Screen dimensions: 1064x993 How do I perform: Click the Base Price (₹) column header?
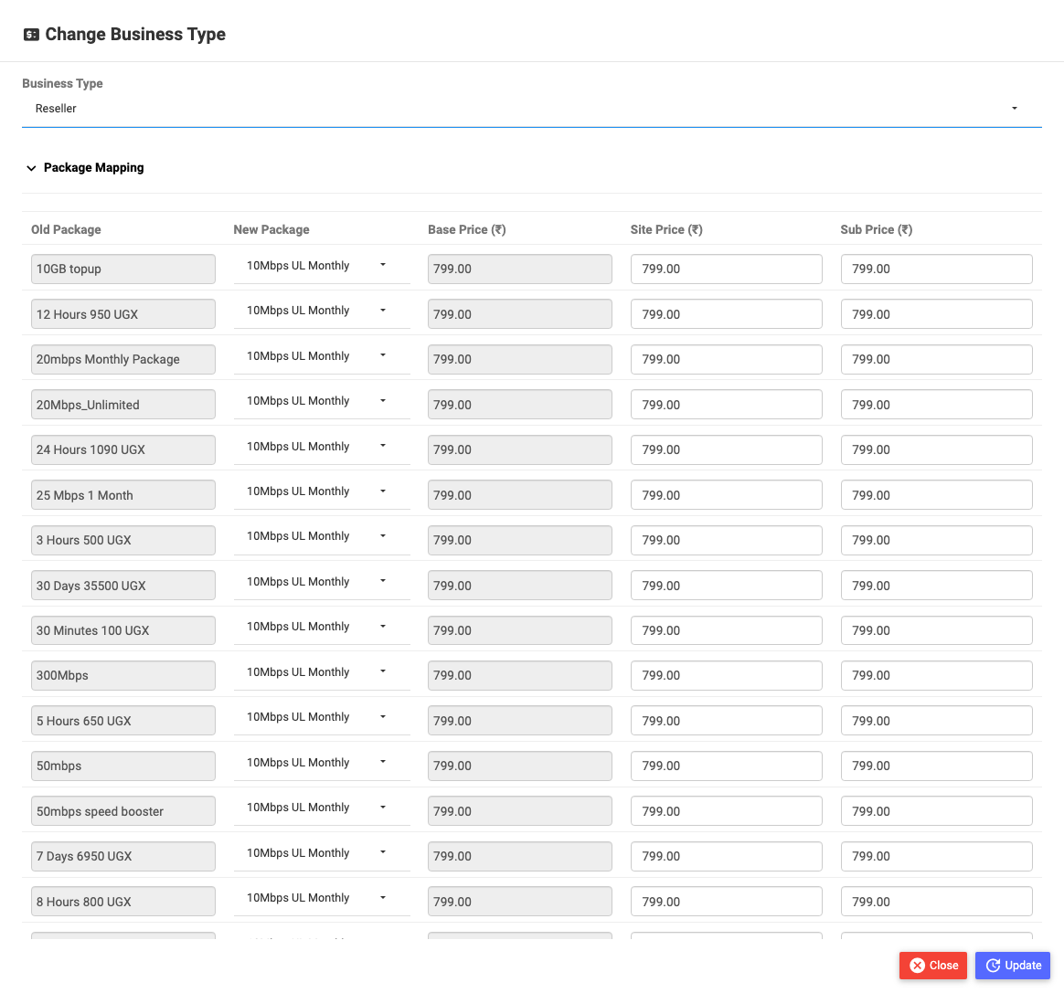tap(467, 229)
